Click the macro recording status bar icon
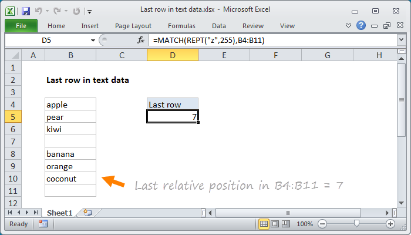Image resolution: width=411 pixels, height=235 pixels. tap(43, 224)
